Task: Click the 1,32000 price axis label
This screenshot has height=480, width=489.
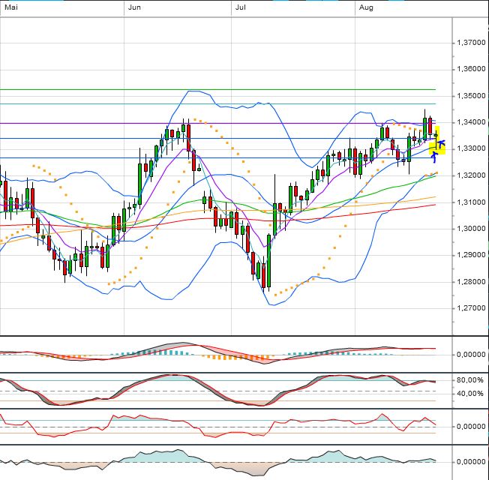Action: click(471, 175)
